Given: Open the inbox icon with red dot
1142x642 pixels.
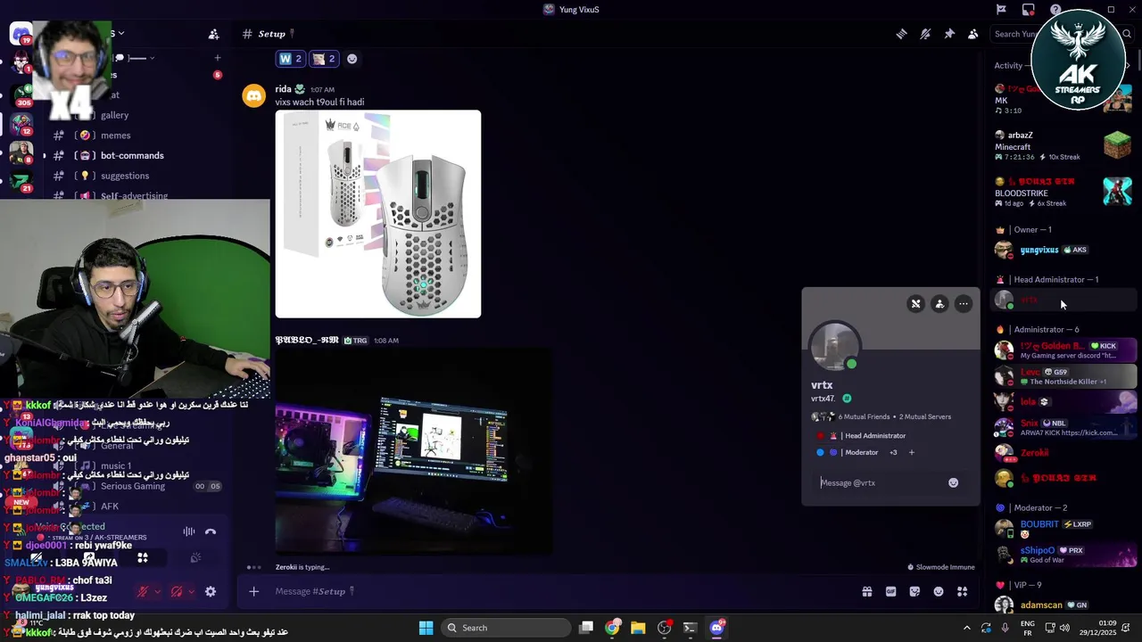Looking at the screenshot, I should click(1029, 10).
